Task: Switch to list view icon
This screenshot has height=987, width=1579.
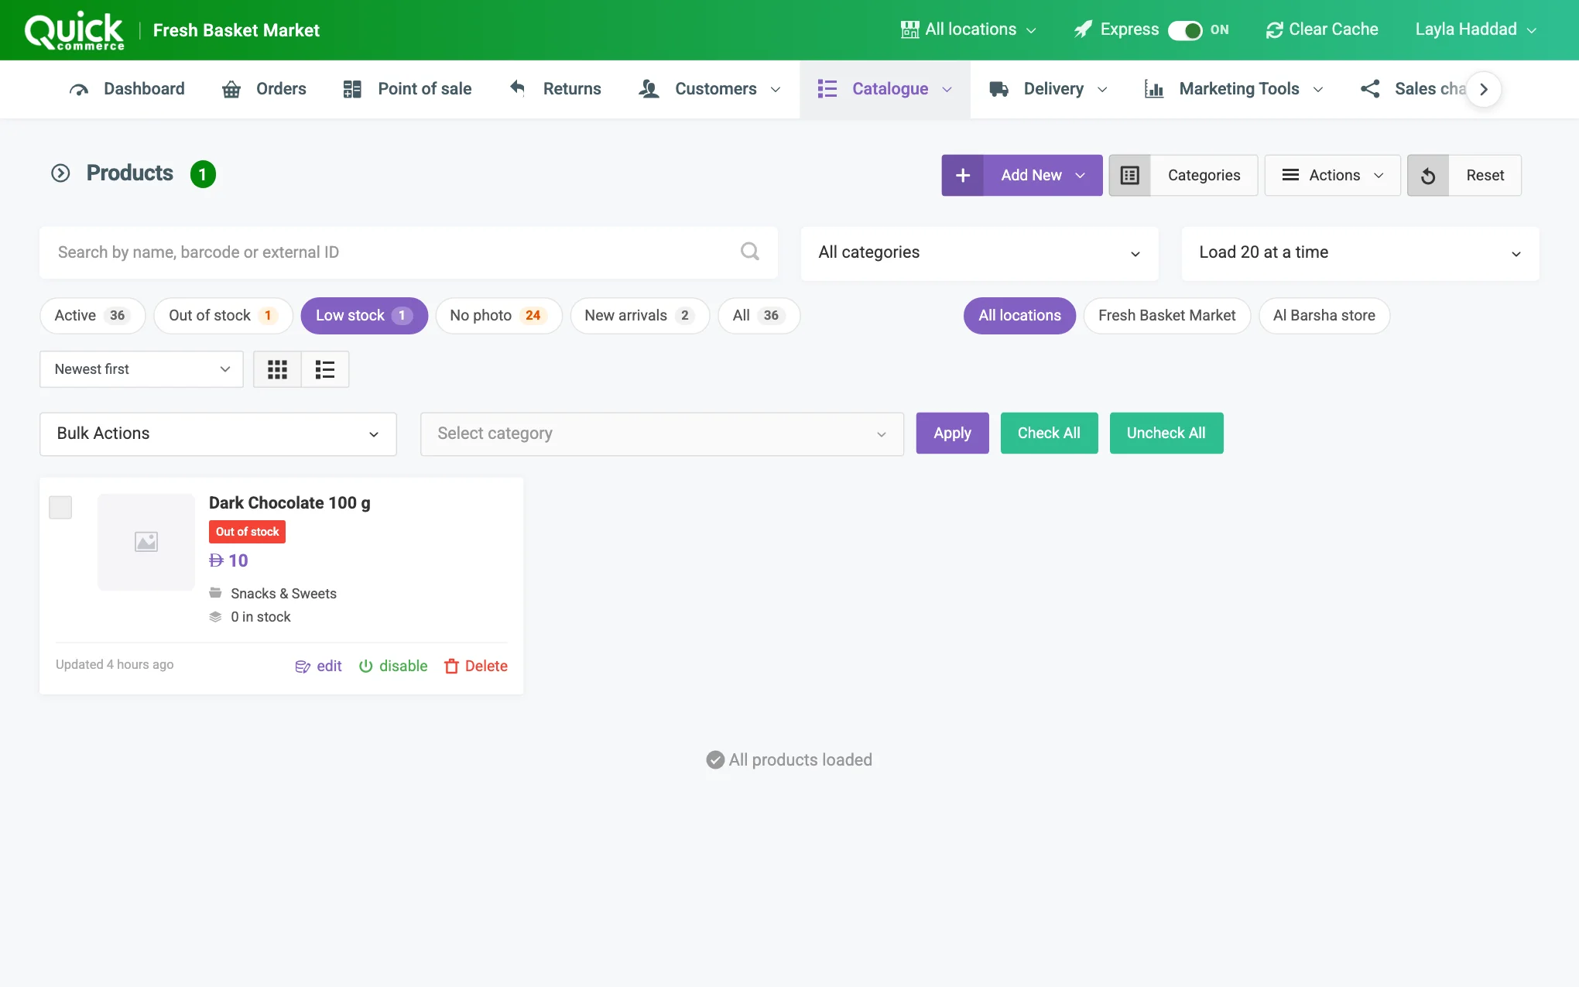Action: (325, 369)
